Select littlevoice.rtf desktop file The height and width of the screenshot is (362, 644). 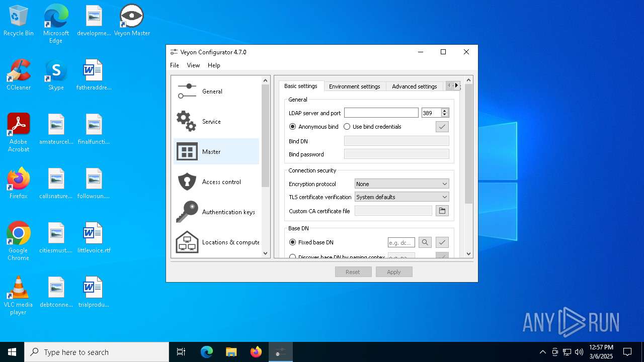(x=94, y=238)
